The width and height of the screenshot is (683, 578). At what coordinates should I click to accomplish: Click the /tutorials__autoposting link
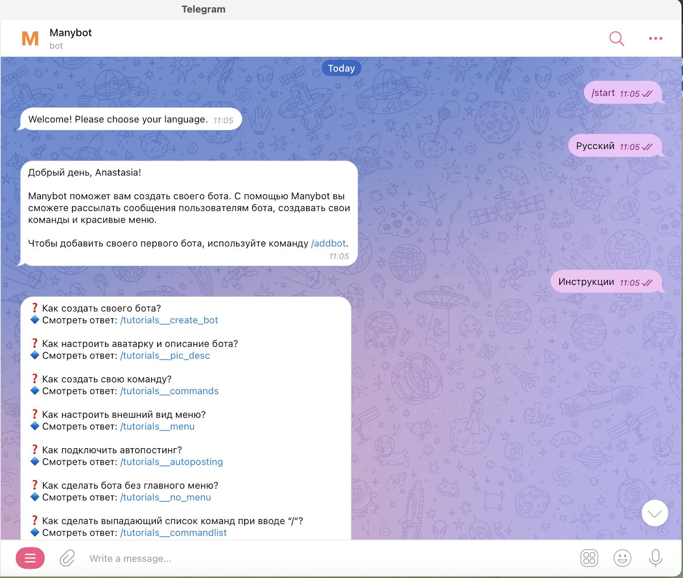[x=172, y=462]
